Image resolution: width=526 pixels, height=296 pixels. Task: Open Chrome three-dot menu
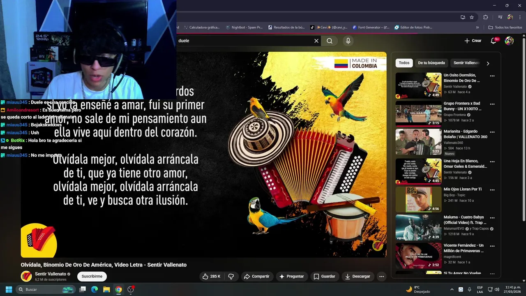tap(519, 17)
